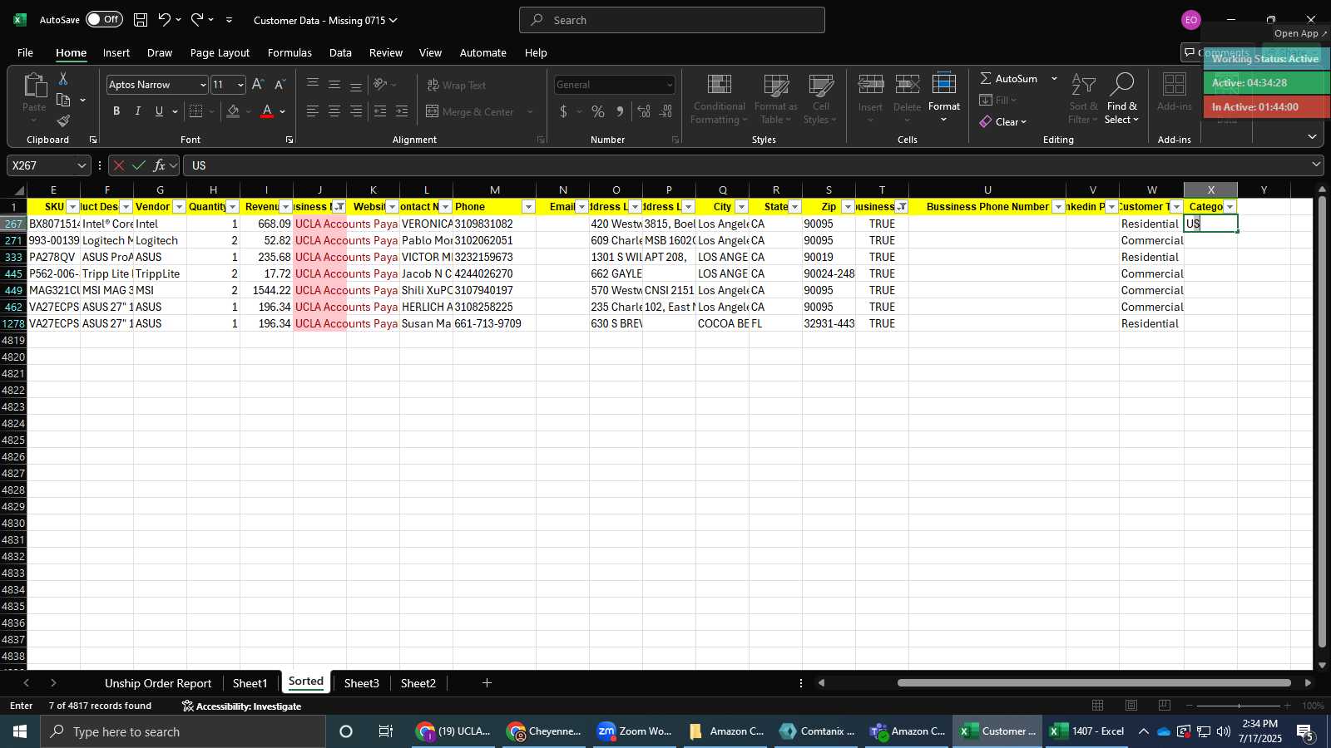1331x748 pixels.
Task: Open the Vendor column filter dropdown
Action: 179,207
